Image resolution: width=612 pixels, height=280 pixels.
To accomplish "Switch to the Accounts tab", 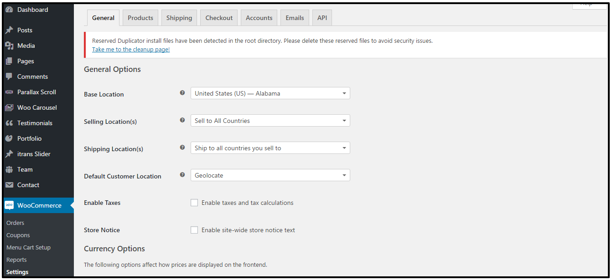I will 259,18.
